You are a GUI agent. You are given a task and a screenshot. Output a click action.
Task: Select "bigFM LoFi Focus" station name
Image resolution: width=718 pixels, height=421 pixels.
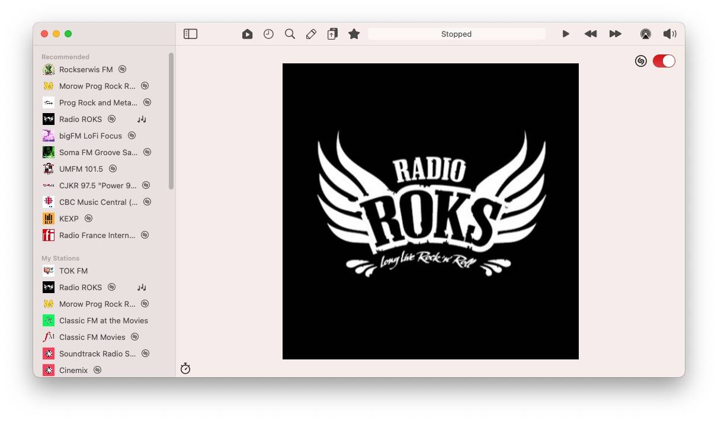click(x=91, y=136)
